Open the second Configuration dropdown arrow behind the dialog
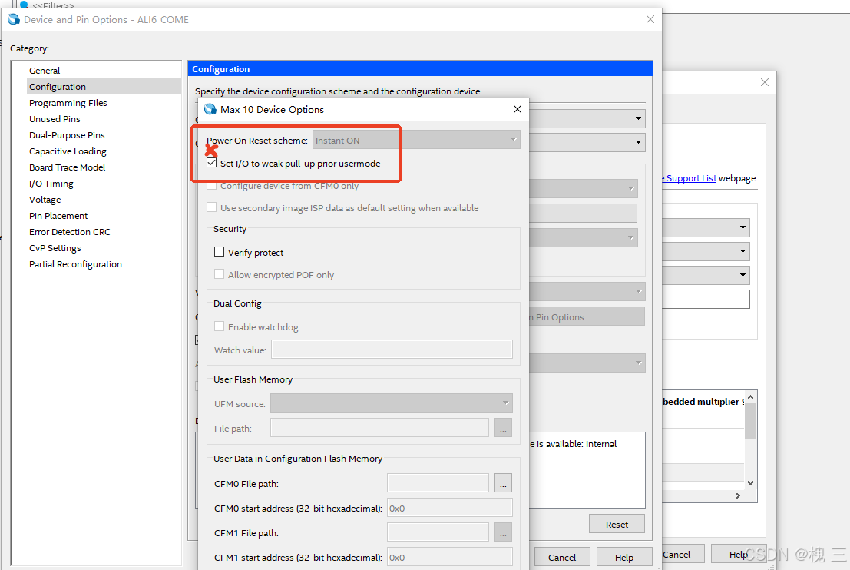 tap(638, 142)
